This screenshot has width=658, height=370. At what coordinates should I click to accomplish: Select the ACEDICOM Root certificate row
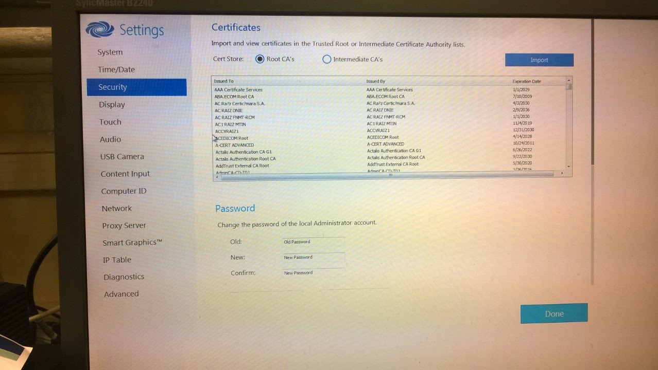tap(389, 138)
